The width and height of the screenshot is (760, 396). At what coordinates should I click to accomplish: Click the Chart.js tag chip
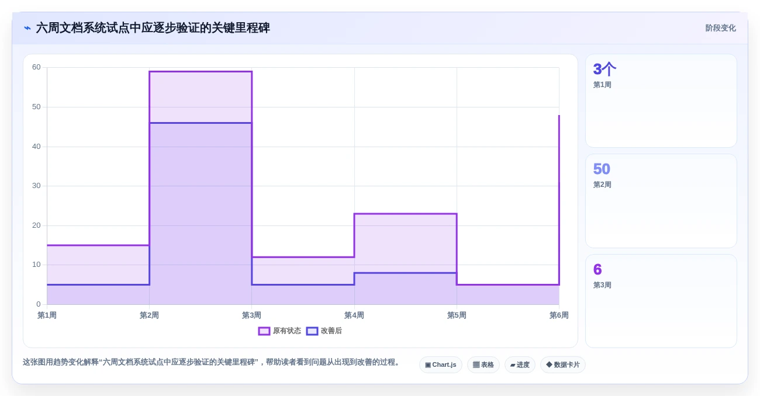click(441, 365)
